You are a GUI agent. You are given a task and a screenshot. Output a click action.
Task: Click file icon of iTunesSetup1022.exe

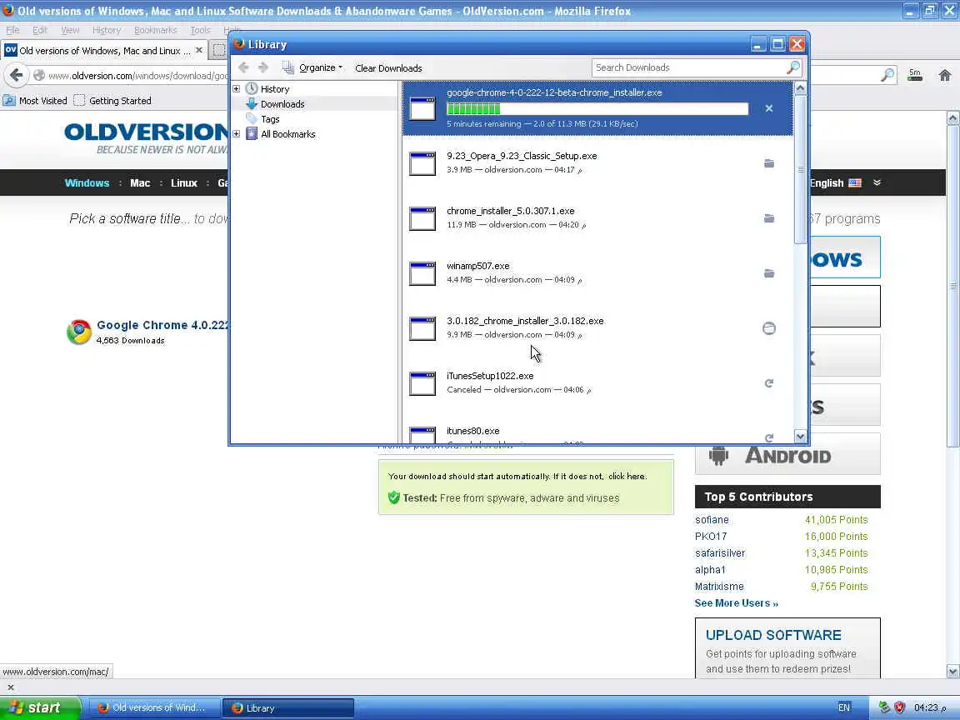[x=422, y=384]
